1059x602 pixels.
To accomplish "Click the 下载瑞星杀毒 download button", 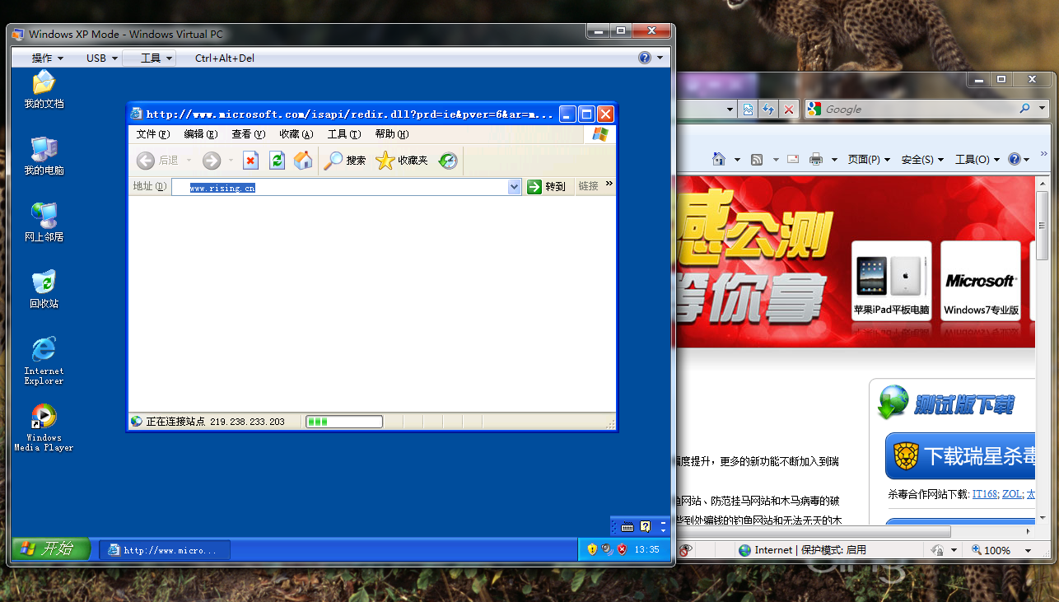I will [960, 456].
